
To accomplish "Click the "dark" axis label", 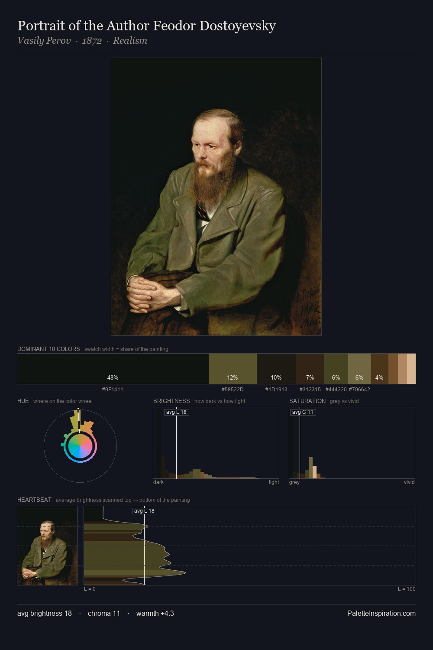I will point(158,482).
